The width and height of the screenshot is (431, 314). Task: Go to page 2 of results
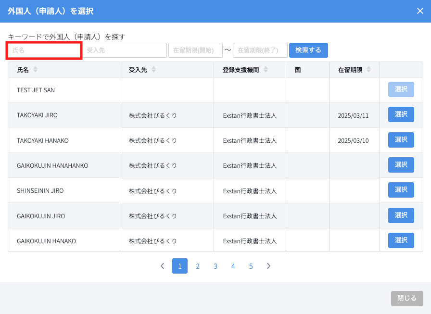(197, 266)
